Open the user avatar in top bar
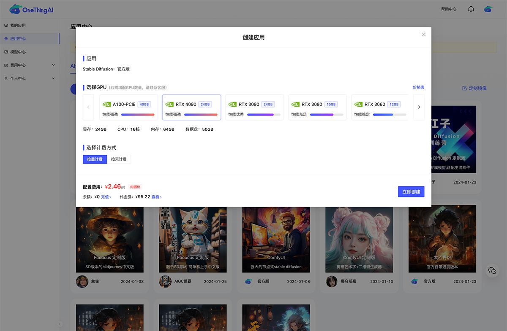507x331 pixels. (x=488, y=9)
